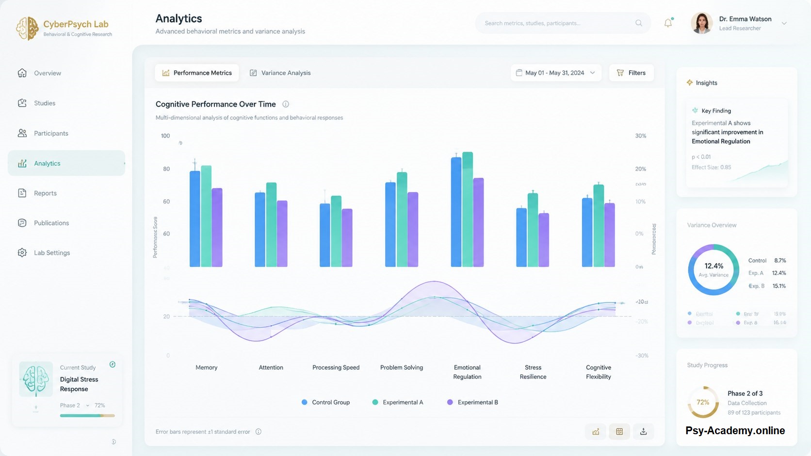Click the notification bell icon

point(668,23)
